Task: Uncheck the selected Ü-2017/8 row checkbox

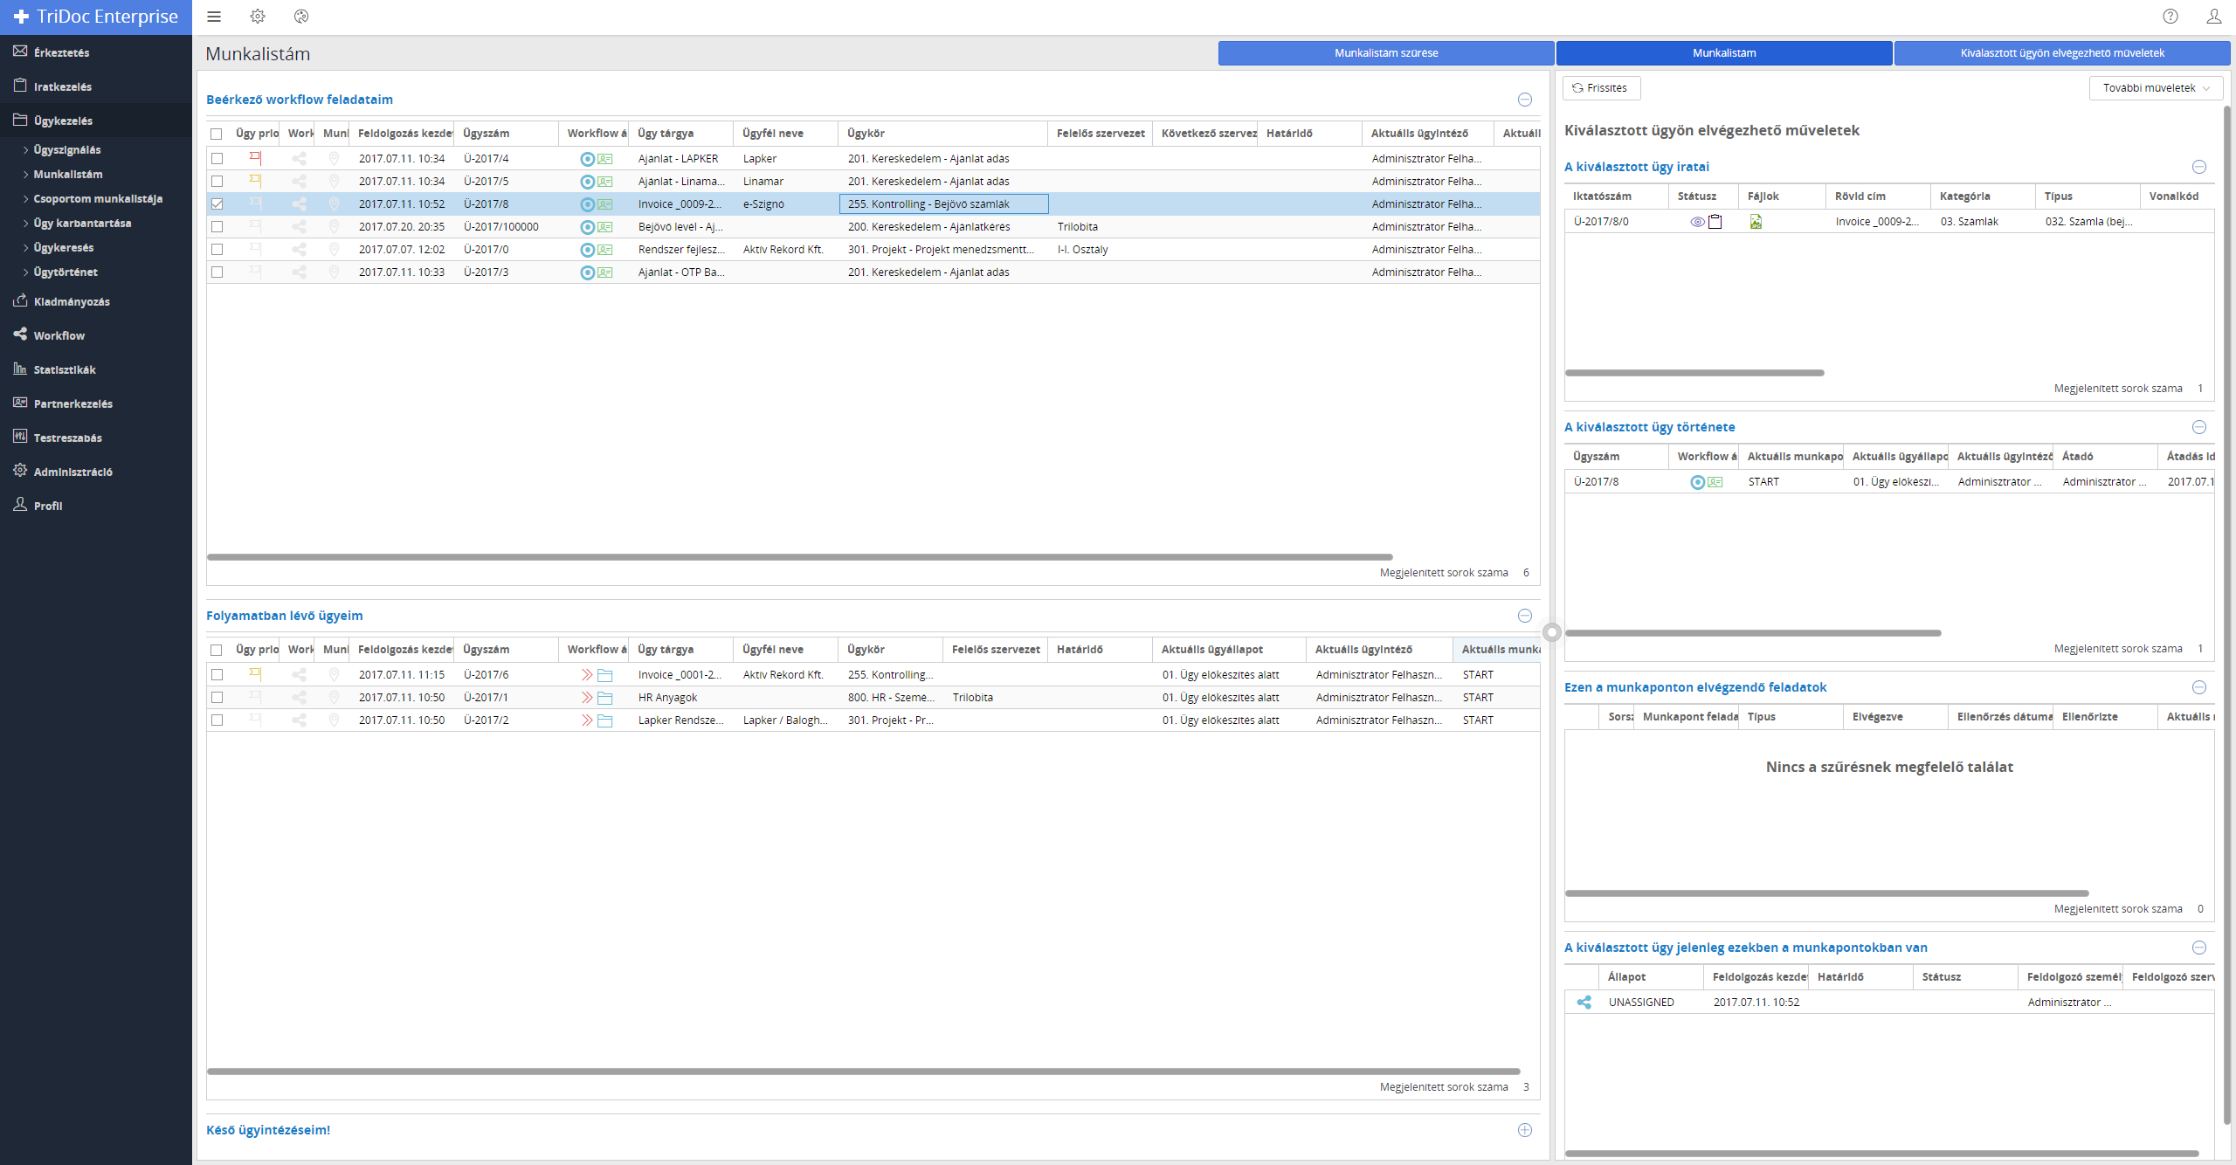Action: pyautogui.click(x=217, y=204)
